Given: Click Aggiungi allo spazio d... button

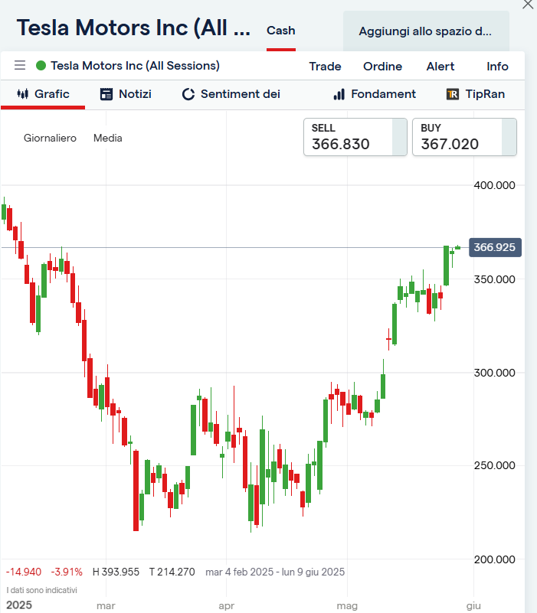Looking at the screenshot, I should (426, 31).
